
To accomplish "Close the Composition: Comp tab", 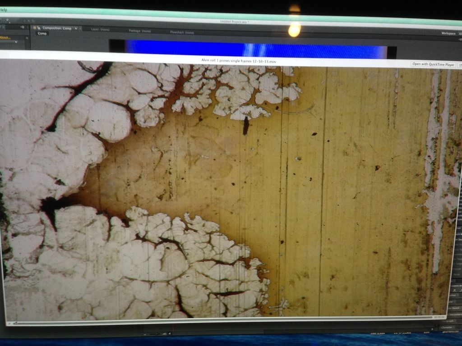I will pyautogui.click(x=80, y=29).
